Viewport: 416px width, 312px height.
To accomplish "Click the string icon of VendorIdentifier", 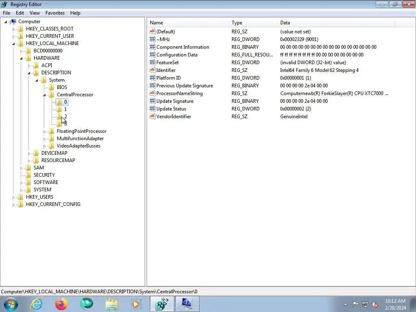I will tap(152, 116).
